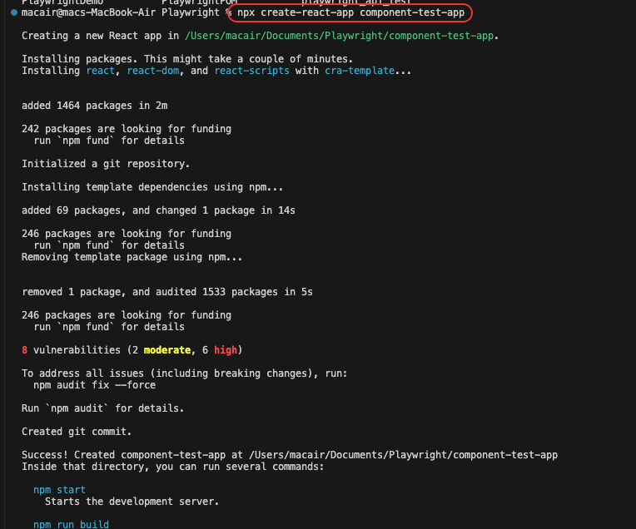This screenshot has height=529, width=636.
Task: Click the 'macair@macs-MacBook-Air Playwright %' prompt text
Action: [x=127, y=12]
